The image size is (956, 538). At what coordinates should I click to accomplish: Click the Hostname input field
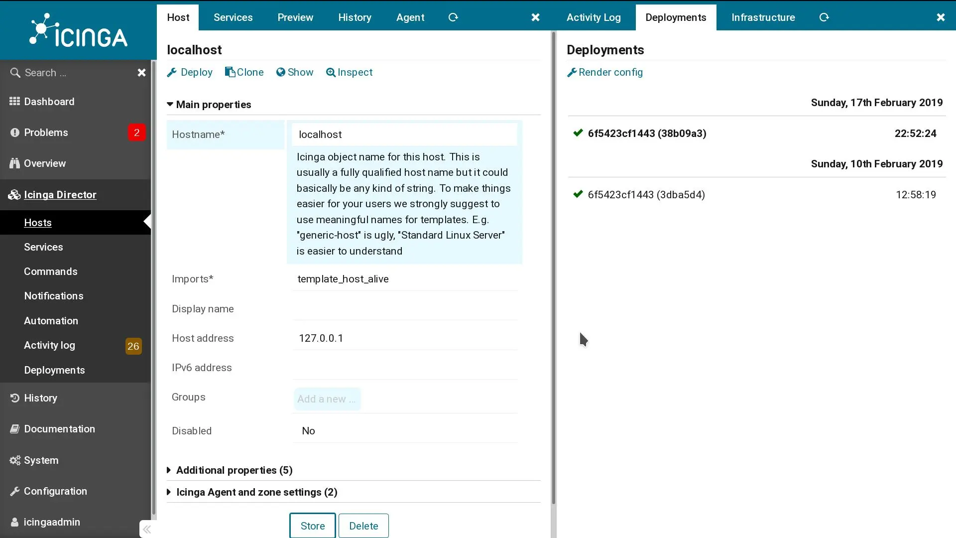click(x=404, y=134)
